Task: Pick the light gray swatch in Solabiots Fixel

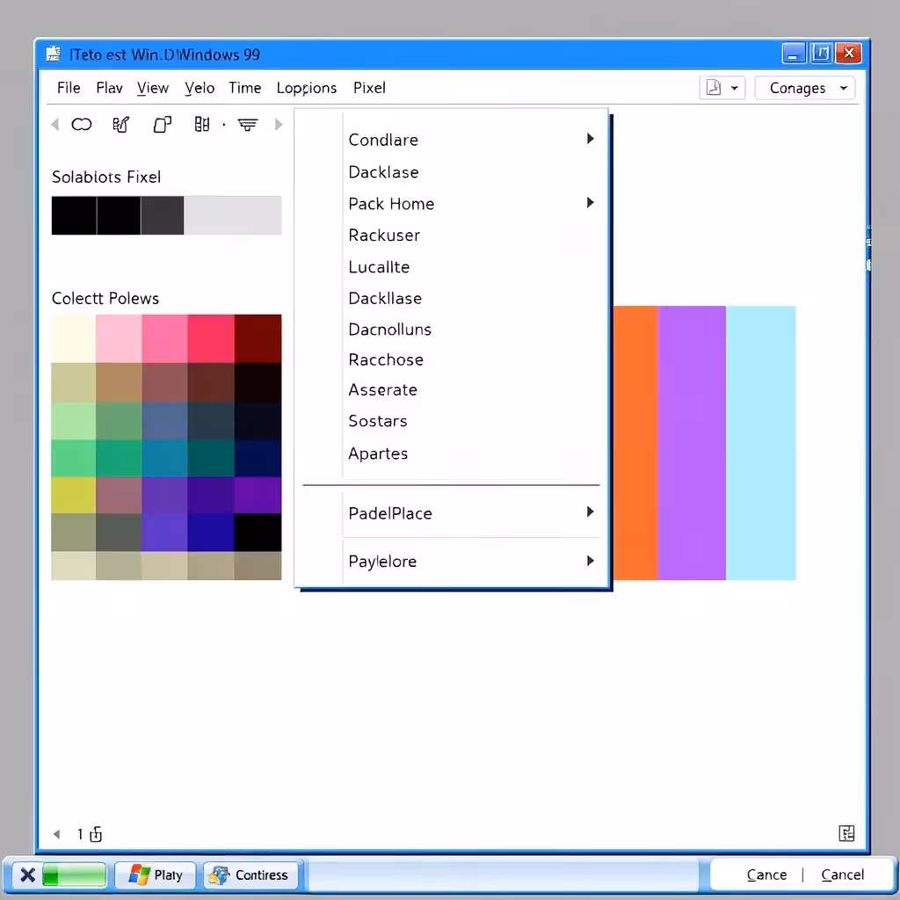Action: pyautogui.click(x=232, y=215)
